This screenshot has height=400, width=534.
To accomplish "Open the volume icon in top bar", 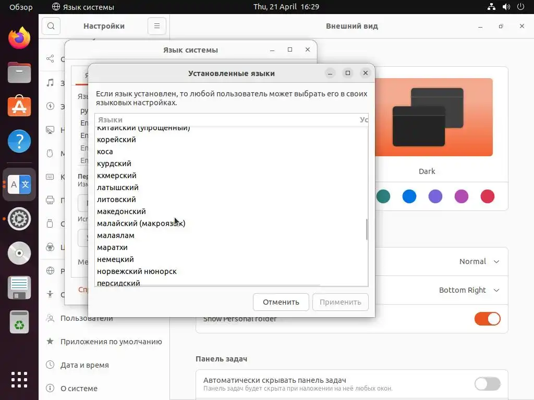I will (506, 7).
